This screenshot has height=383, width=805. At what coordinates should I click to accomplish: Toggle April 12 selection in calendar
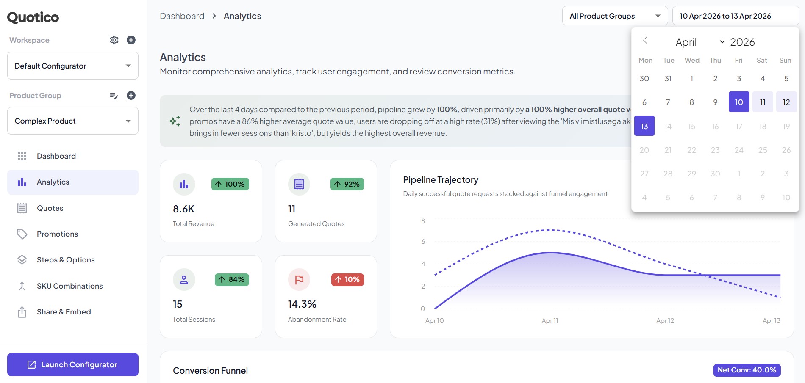click(786, 102)
